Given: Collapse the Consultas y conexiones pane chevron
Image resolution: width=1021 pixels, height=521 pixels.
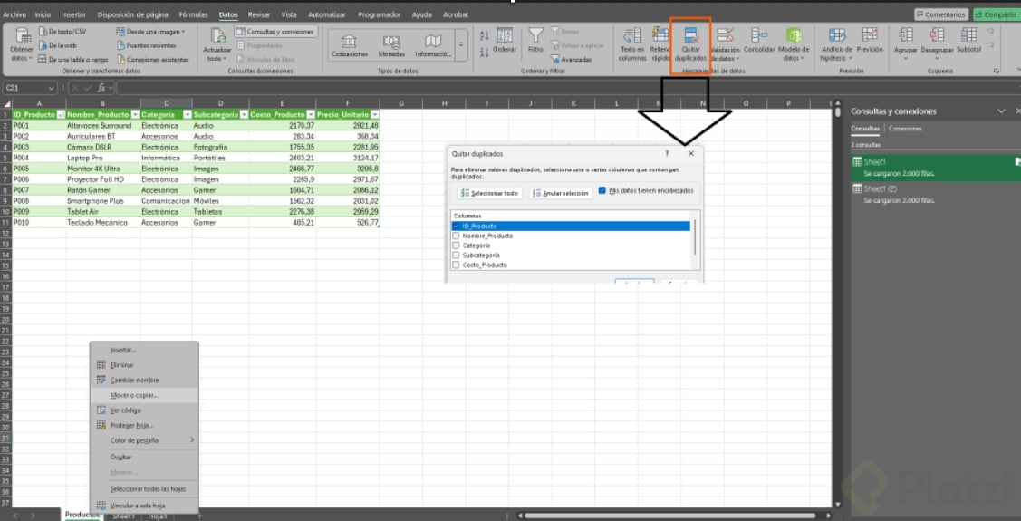Looking at the screenshot, I should pos(1001,111).
